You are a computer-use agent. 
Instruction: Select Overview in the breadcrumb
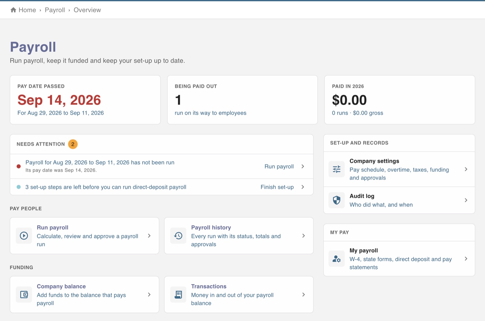point(87,10)
